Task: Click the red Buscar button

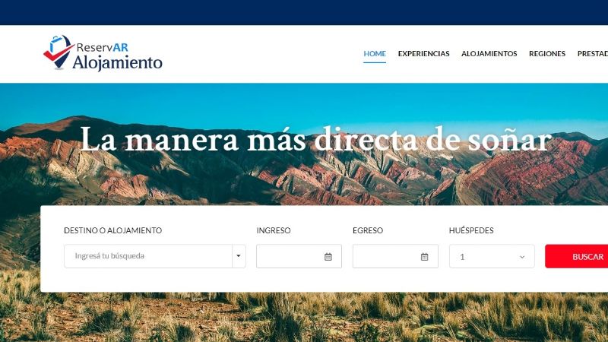Action: point(577,256)
